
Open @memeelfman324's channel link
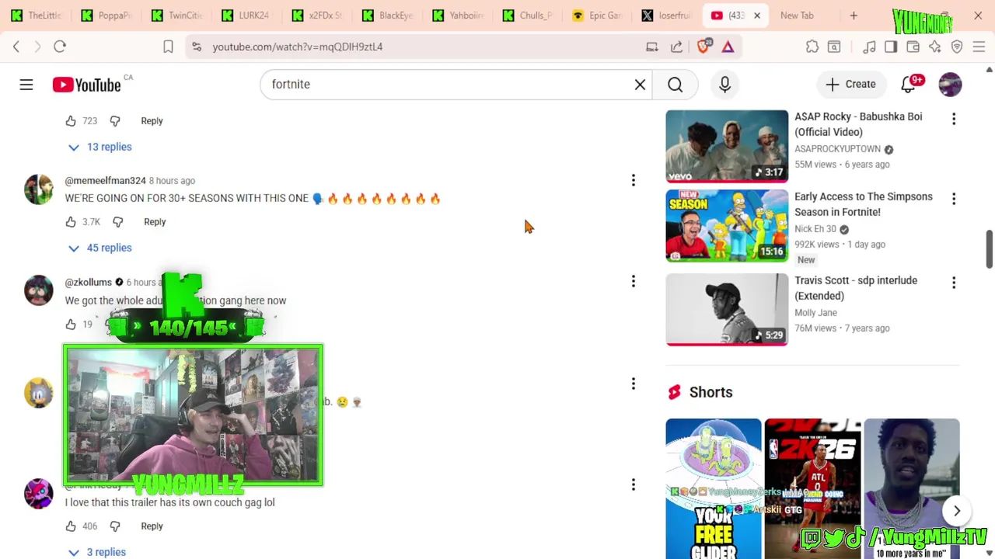[105, 181]
